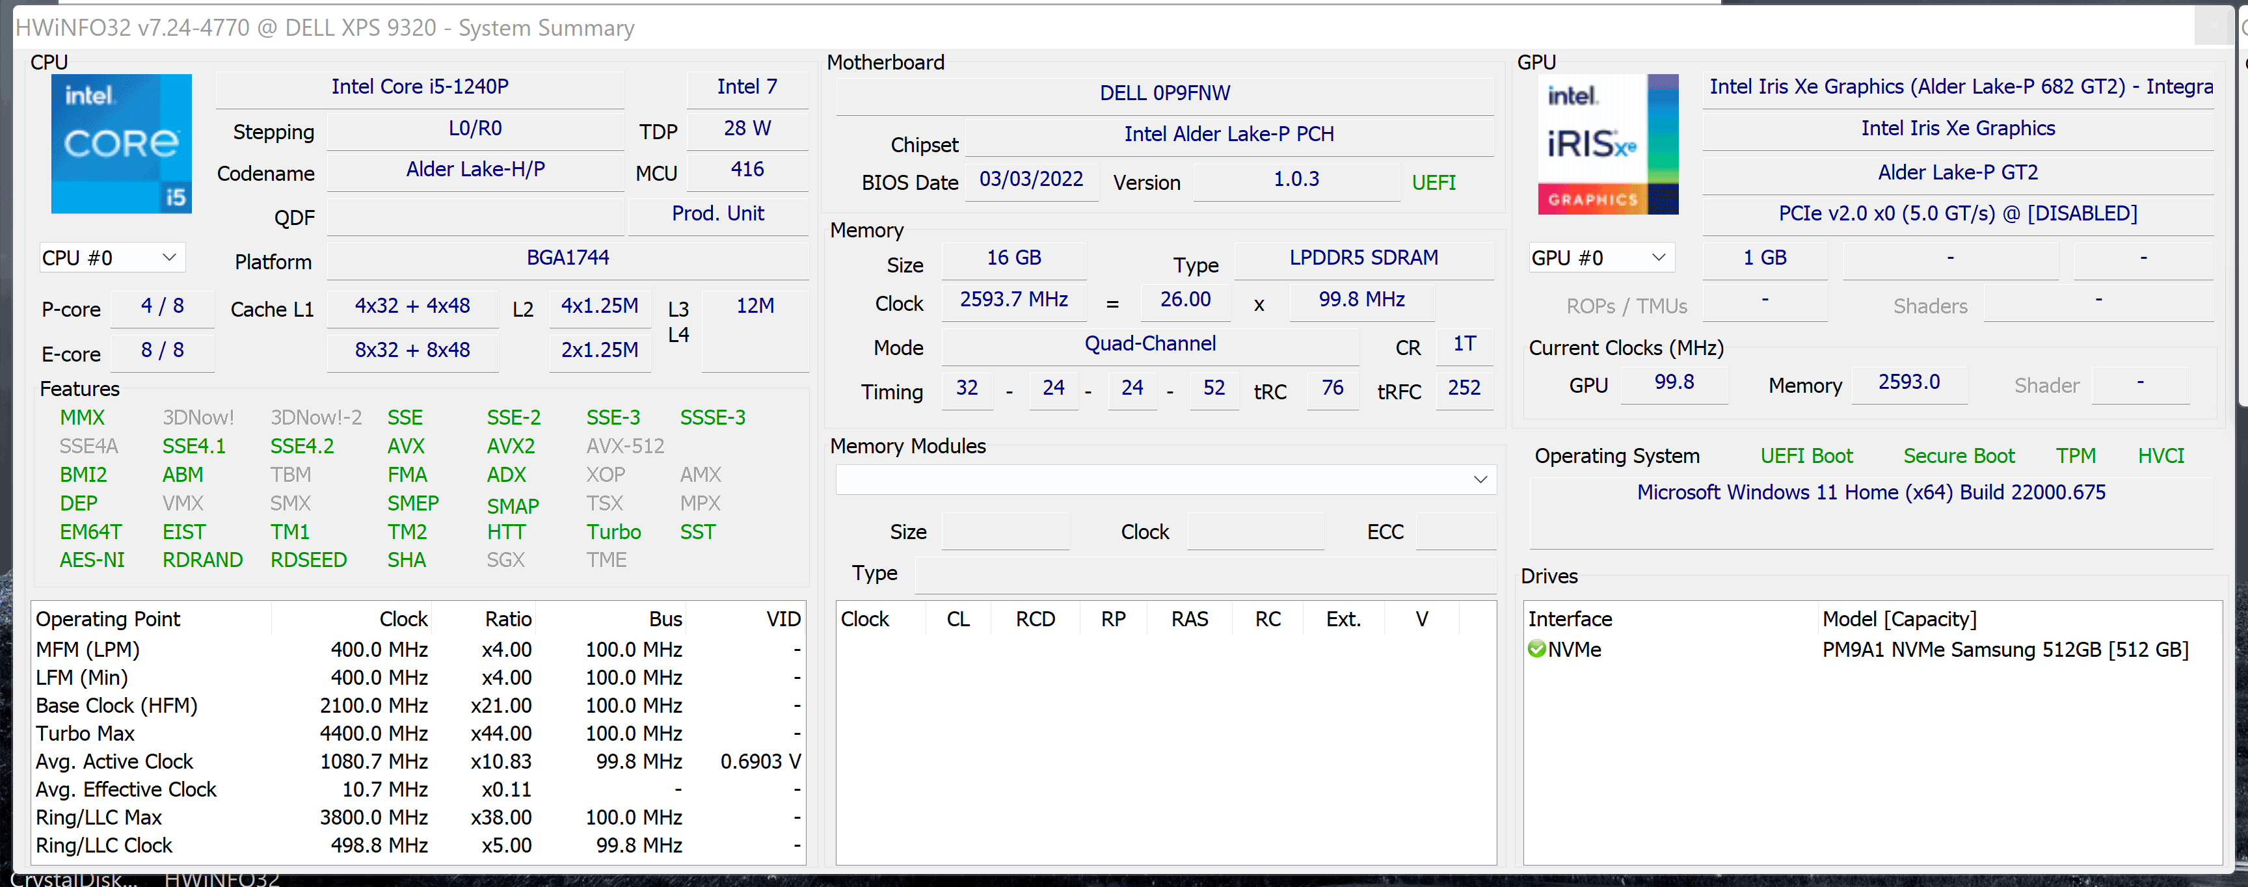Click the Windows 11 Home OS text field
The height and width of the screenshot is (887, 2248).
point(1870,493)
